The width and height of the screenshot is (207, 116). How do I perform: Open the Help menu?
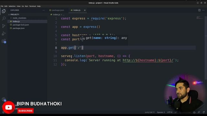click(x=39, y=6)
